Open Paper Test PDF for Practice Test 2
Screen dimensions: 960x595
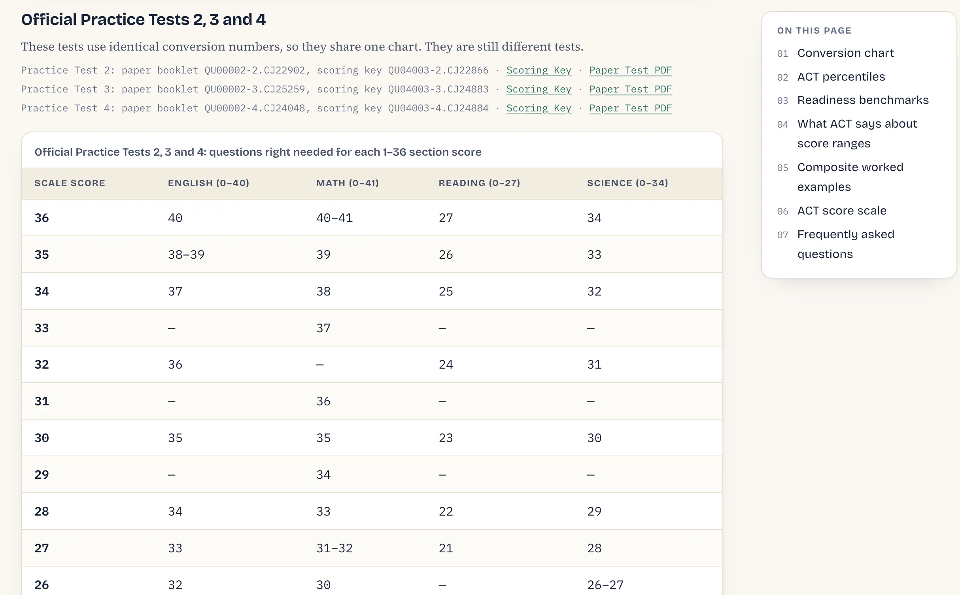pyautogui.click(x=631, y=70)
